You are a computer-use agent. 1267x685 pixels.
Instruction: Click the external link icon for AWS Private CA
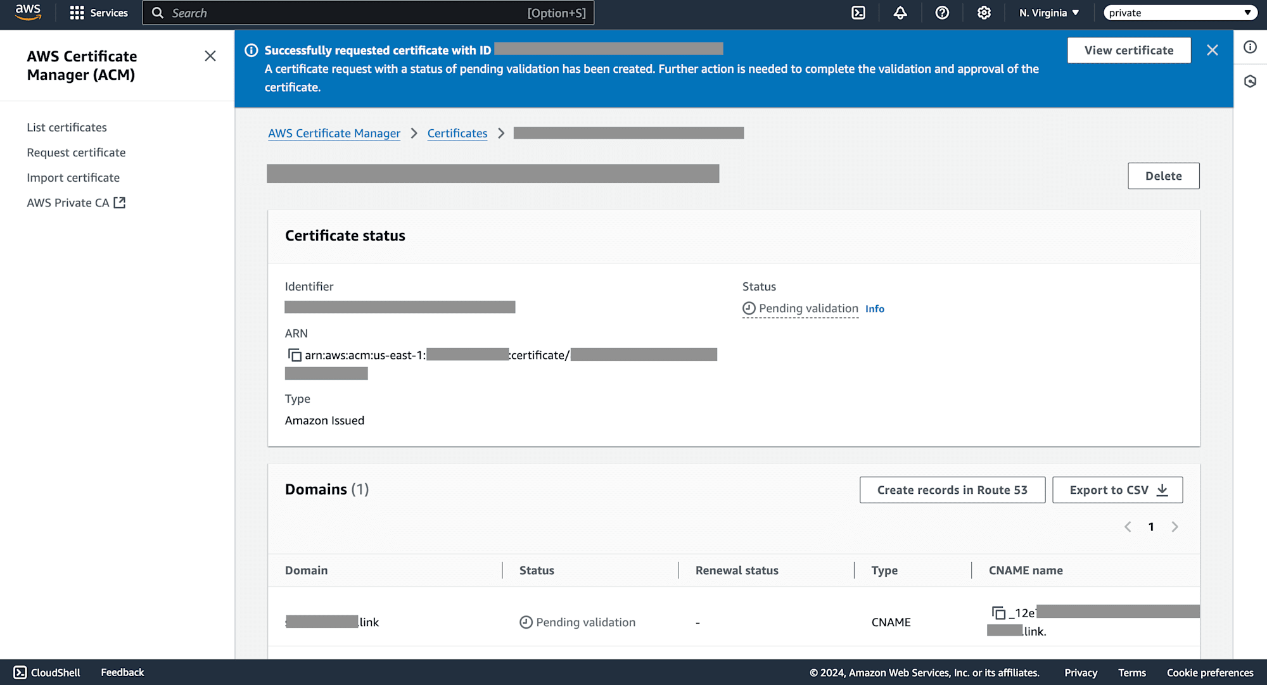[120, 203]
